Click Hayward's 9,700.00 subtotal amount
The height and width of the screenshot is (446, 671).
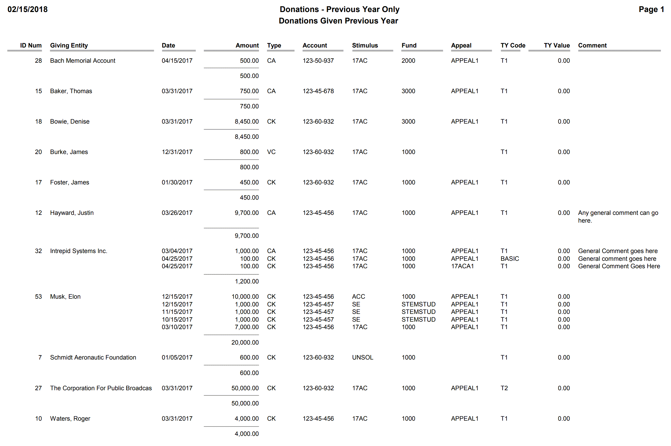pos(247,235)
